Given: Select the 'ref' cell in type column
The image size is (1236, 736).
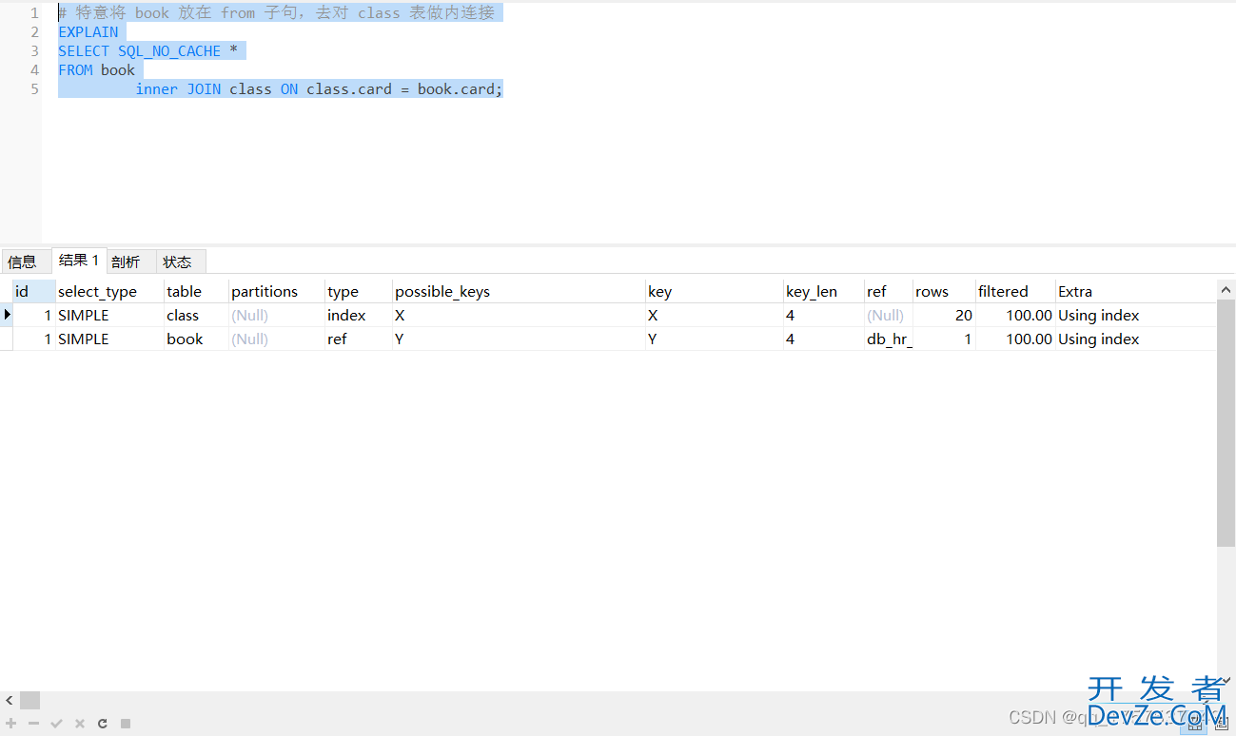Looking at the screenshot, I should click(359, 339).
